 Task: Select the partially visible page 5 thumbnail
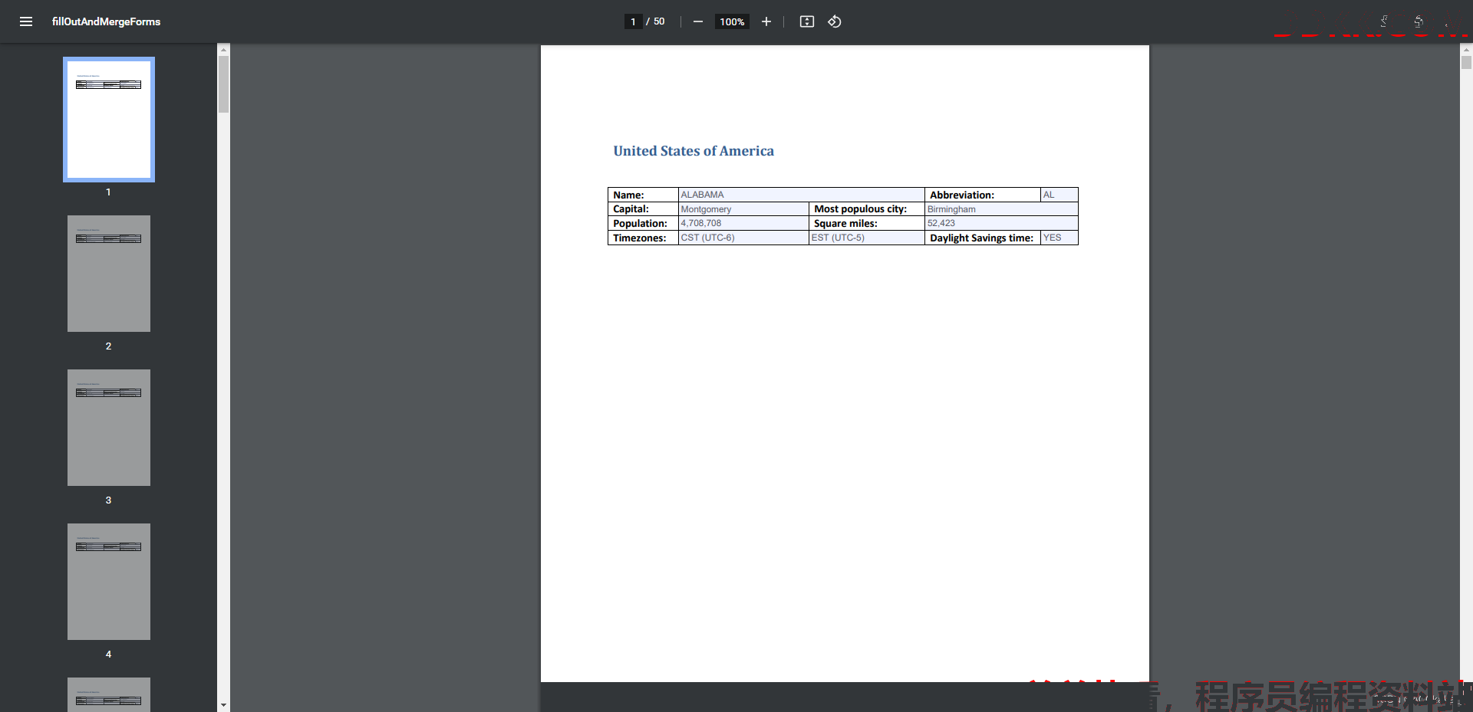[x=109, y=694]
